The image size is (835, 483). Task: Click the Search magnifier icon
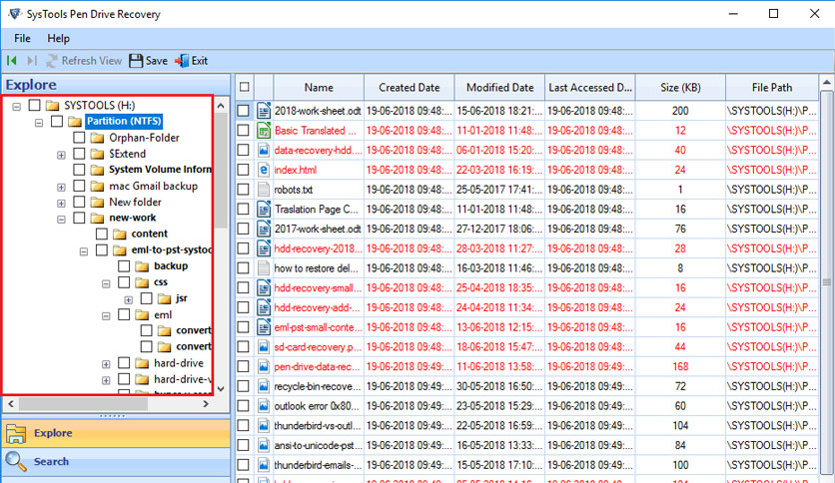(15, 461)
